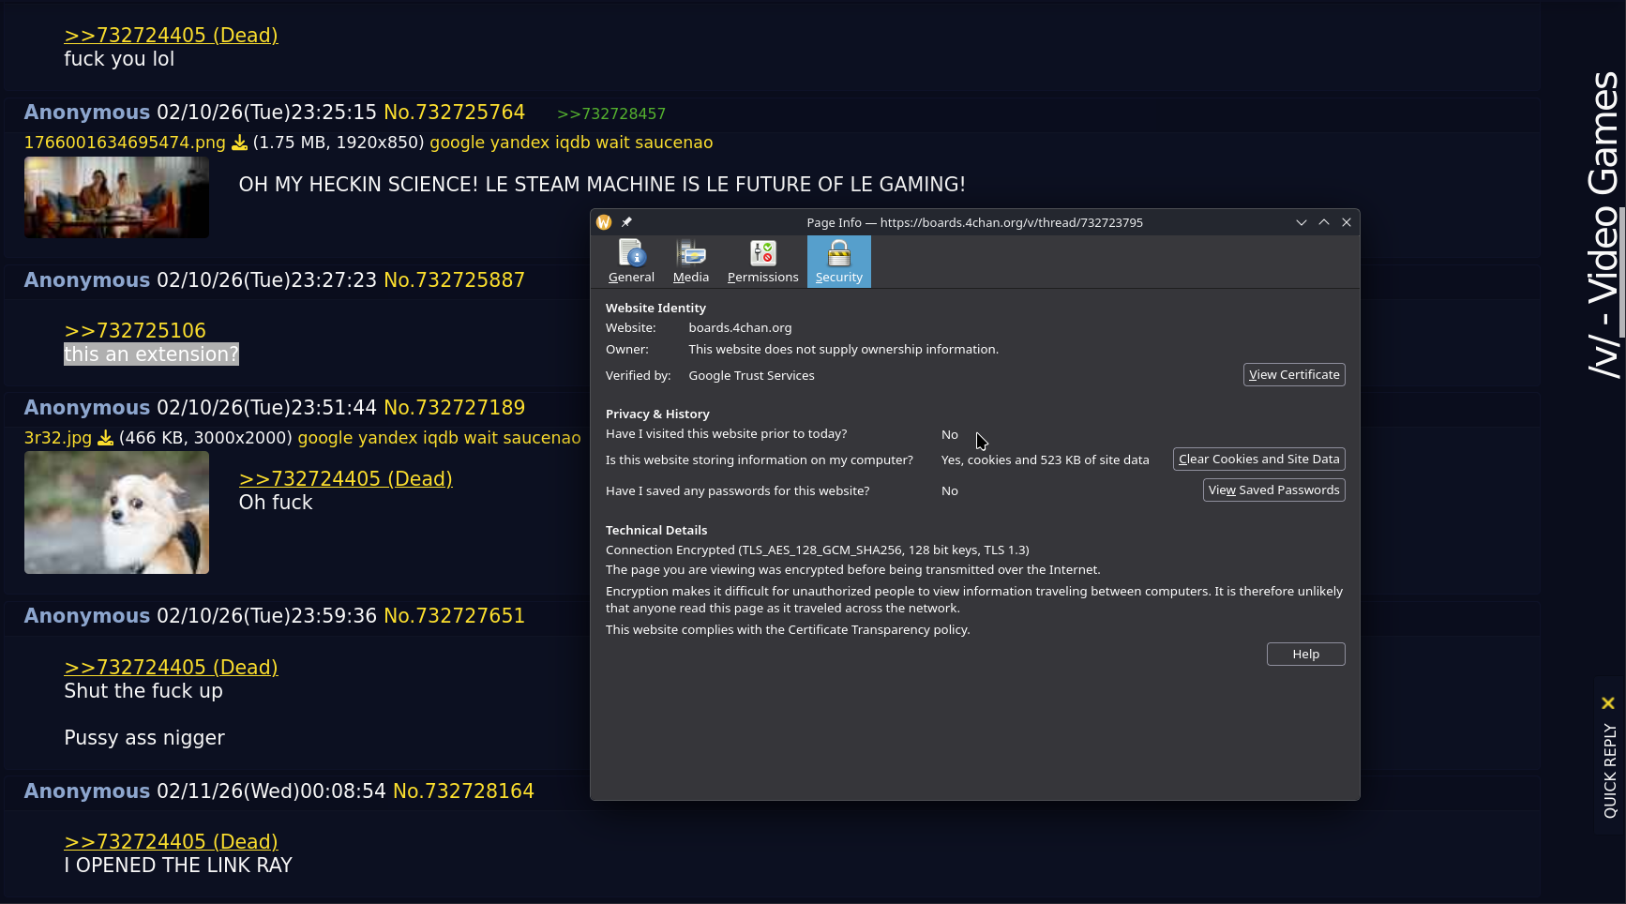The height and width of the screenshot is (904, 1626).
Task: Open file link 3r32.jpg
Action: [58, 438]
